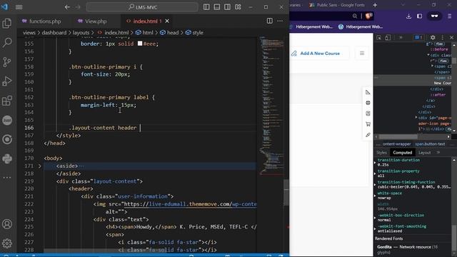Go back using the navigation arrow in VS Code
This screenshot has height=257, width=457.
tap(67, 7)
